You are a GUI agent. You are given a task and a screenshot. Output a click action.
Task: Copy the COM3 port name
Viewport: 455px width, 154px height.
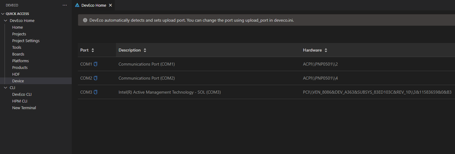(96, 92)
